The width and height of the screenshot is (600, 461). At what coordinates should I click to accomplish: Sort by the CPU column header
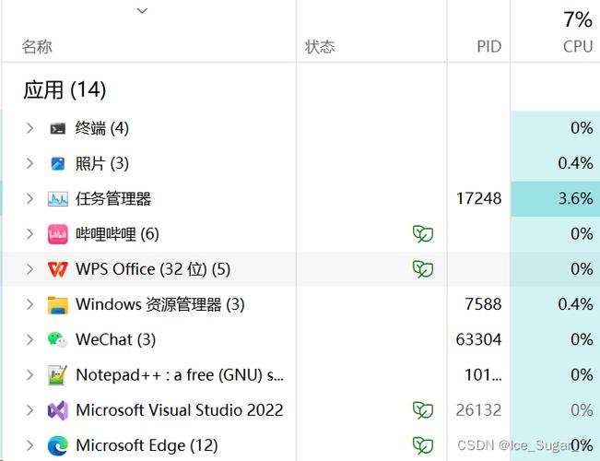[x=578, y=47]
